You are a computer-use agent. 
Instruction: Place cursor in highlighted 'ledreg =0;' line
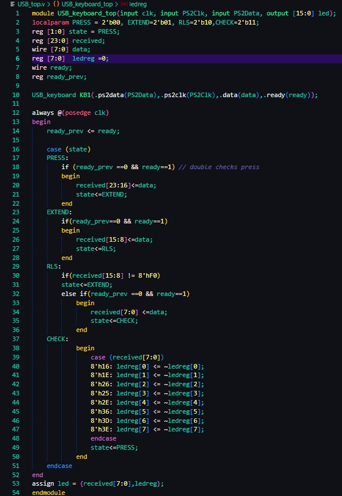90,58
